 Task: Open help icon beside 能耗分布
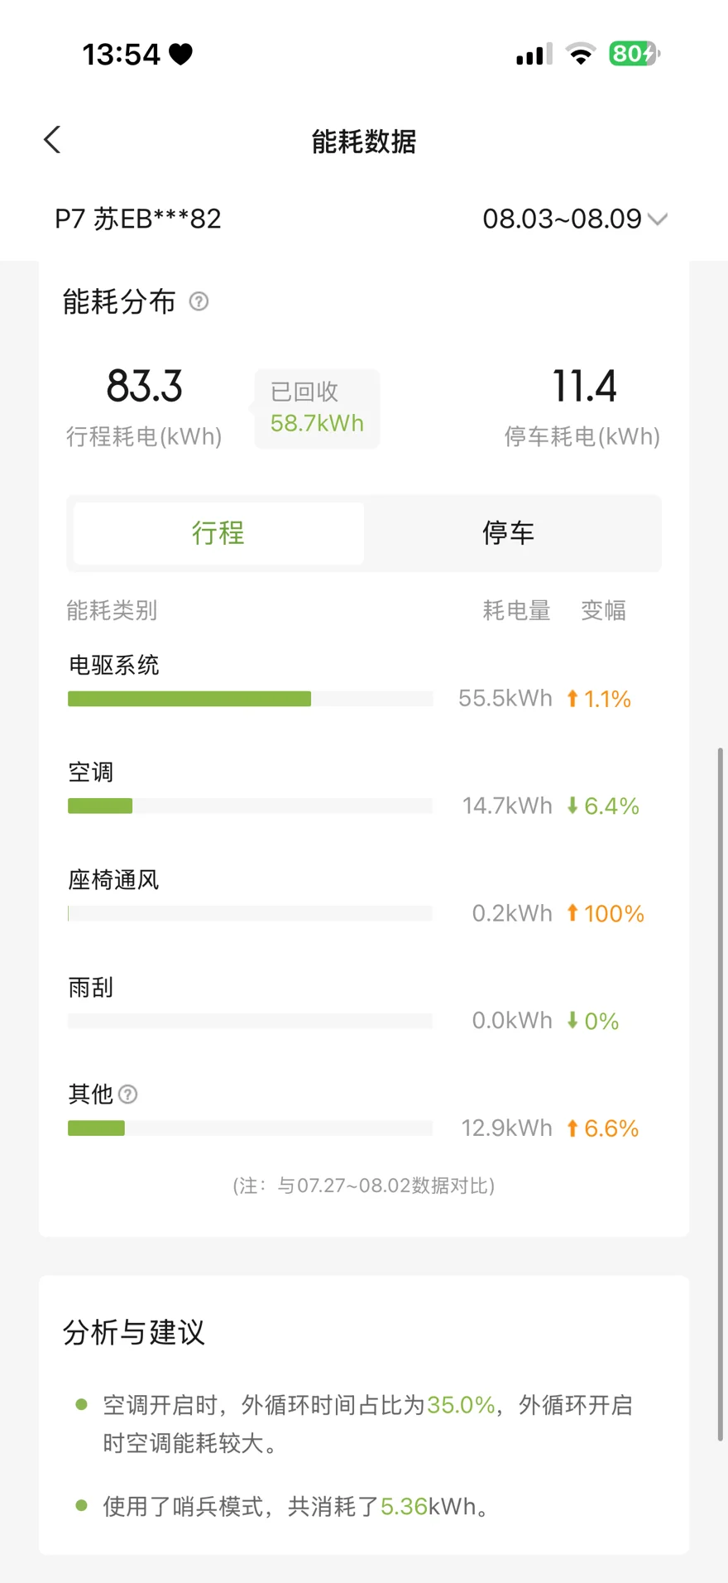pyautogui.click(x=199, y=301)
